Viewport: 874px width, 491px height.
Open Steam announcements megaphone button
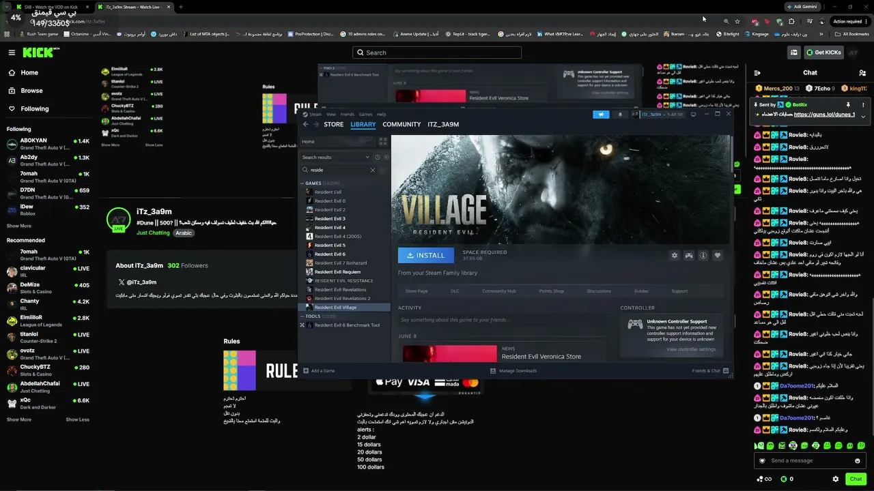601,115
